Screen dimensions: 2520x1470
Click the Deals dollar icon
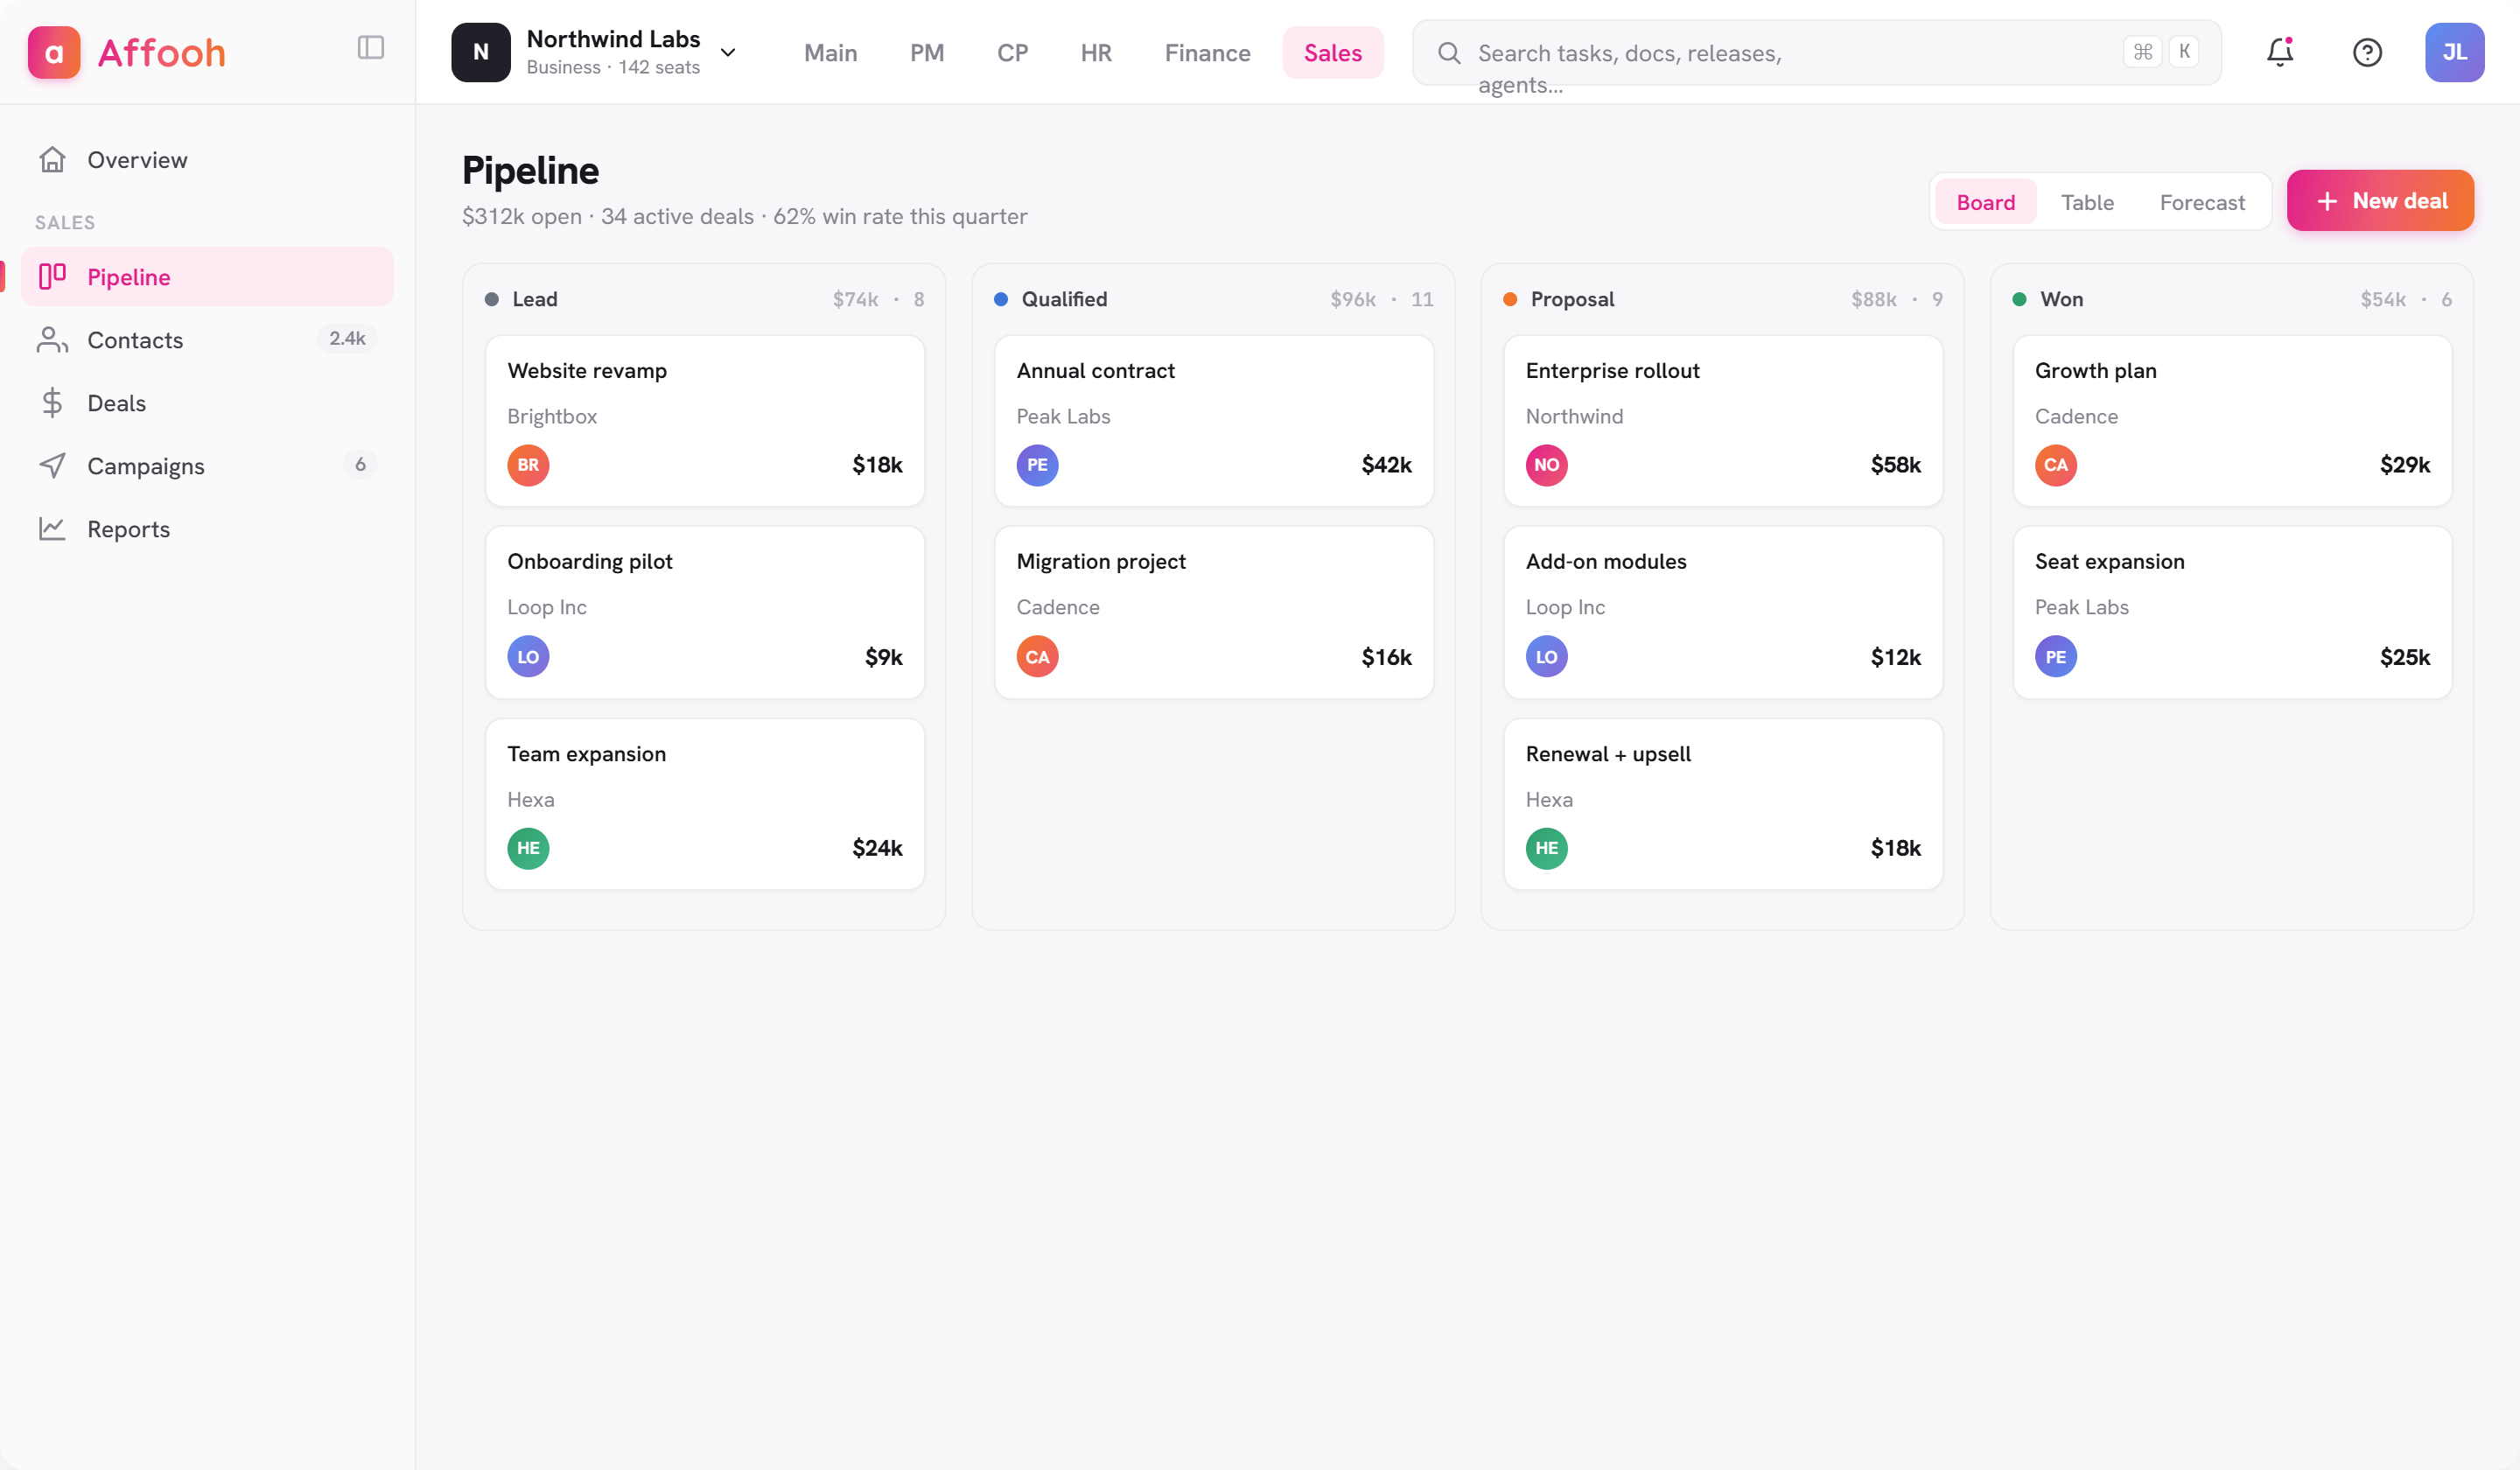53,403
